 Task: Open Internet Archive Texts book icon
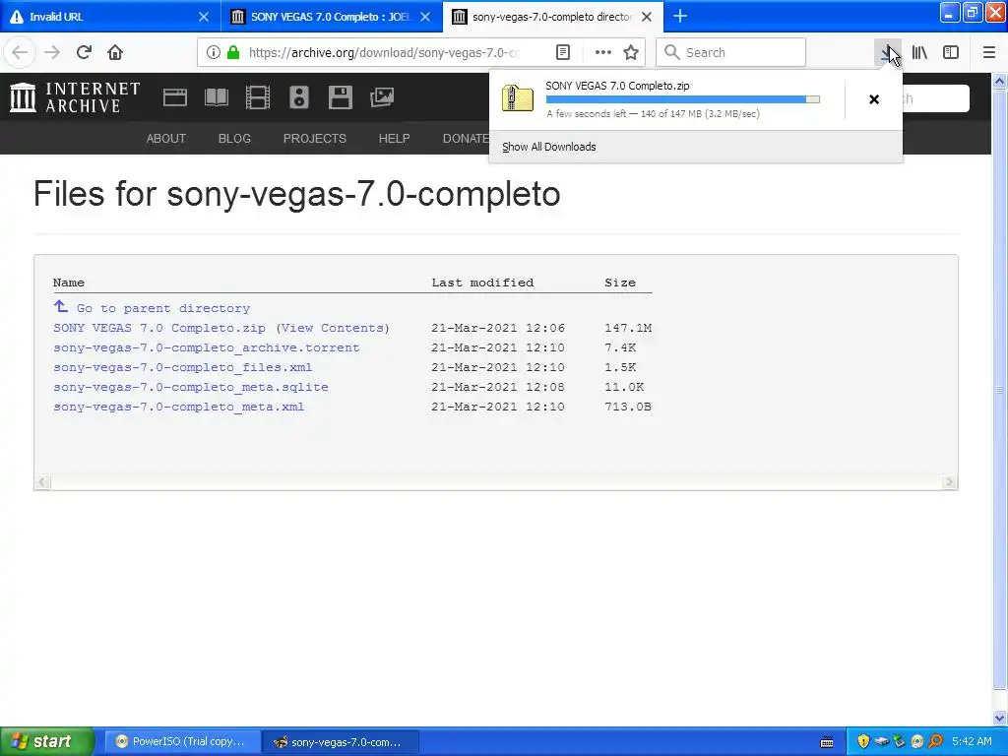pyautogui.click(x=216, y=97)
